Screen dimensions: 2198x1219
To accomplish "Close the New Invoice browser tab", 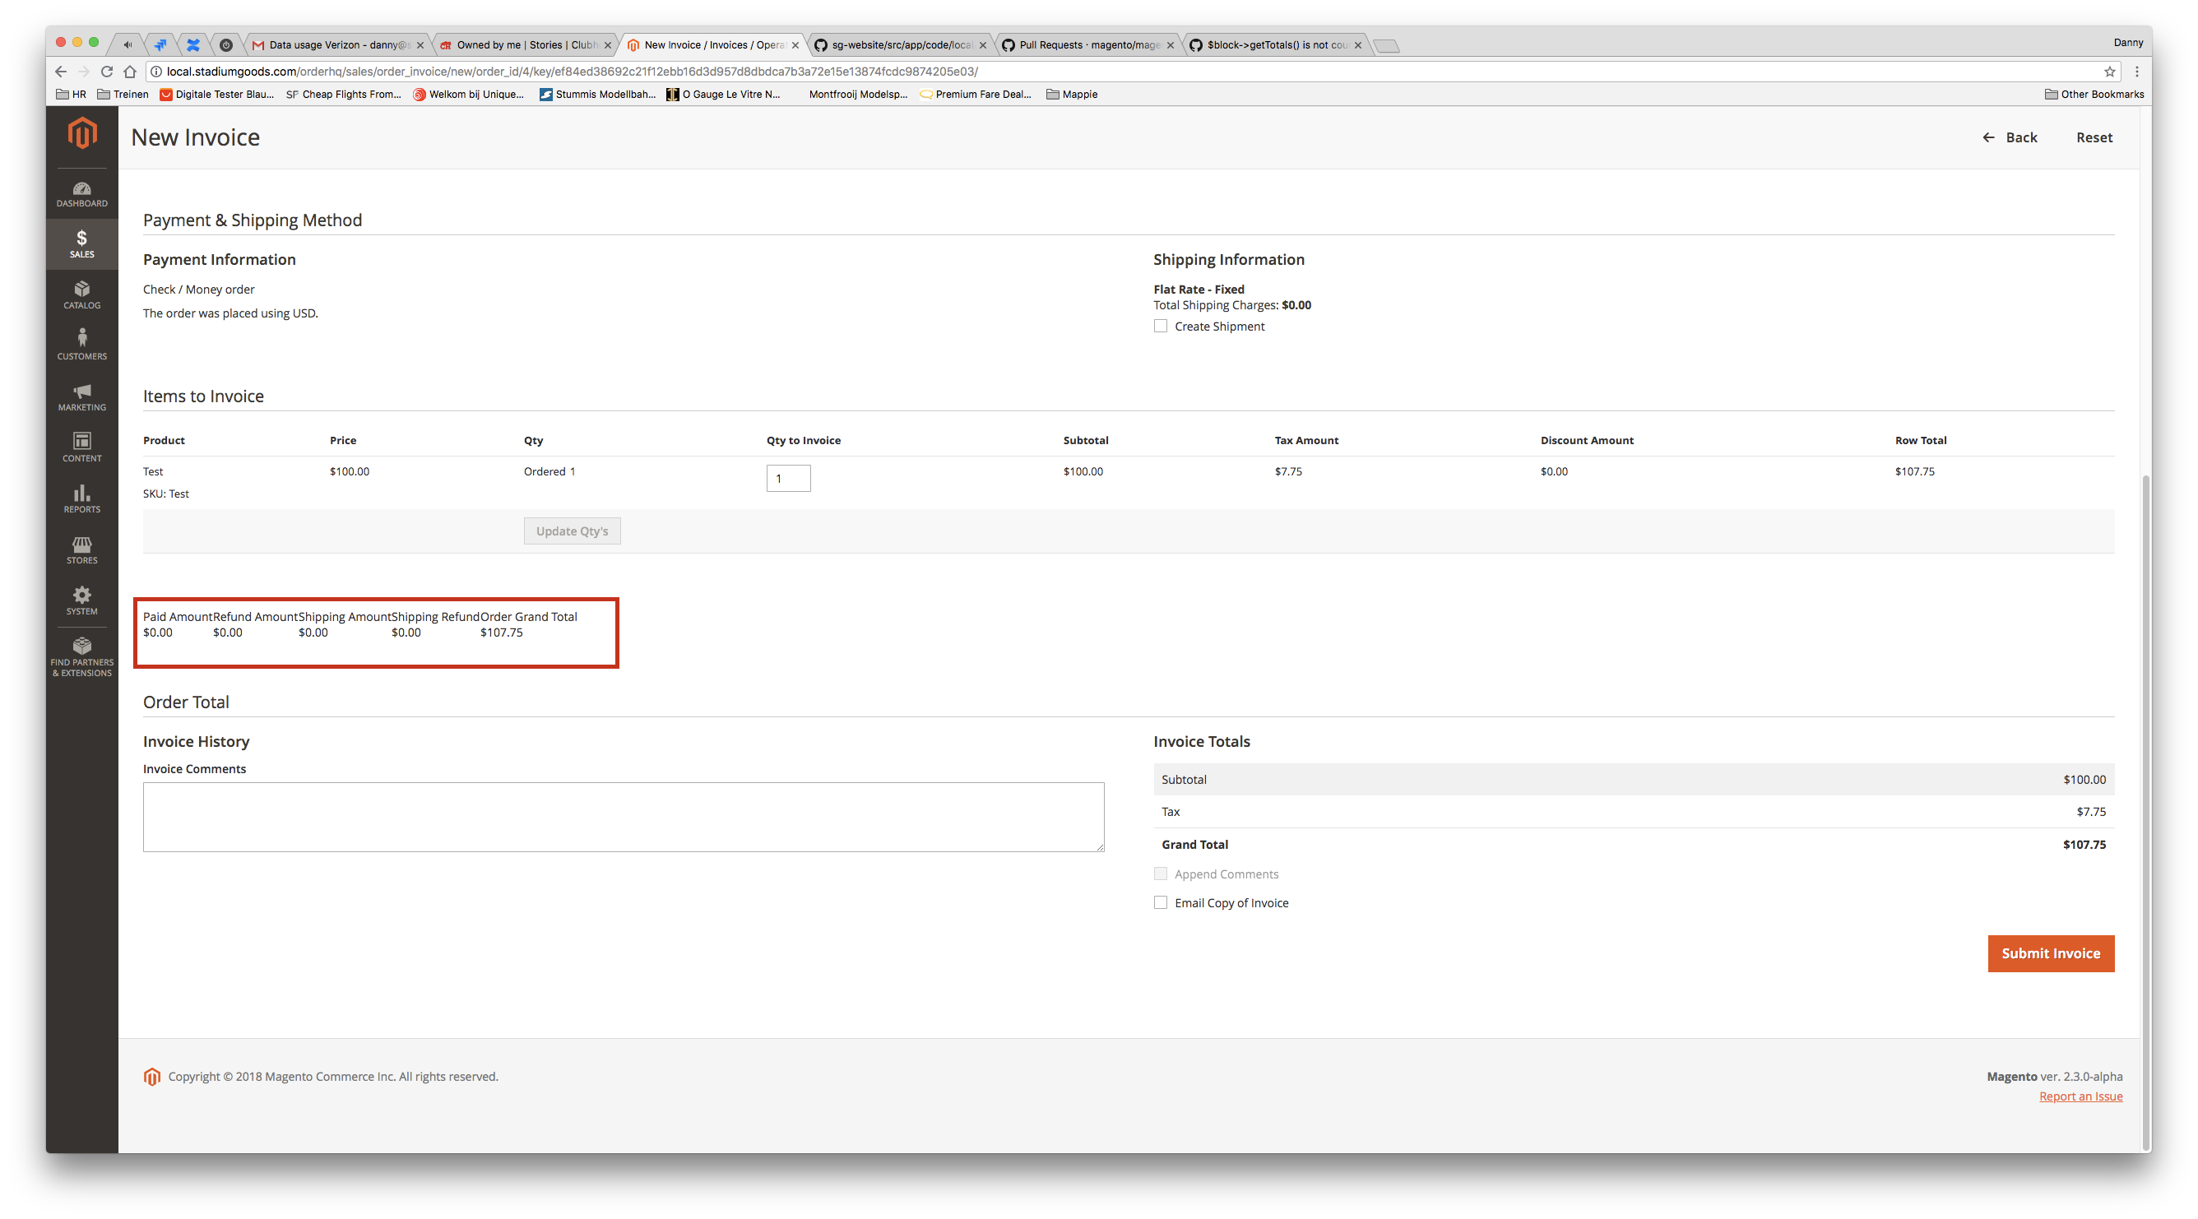I will point(795,45).
